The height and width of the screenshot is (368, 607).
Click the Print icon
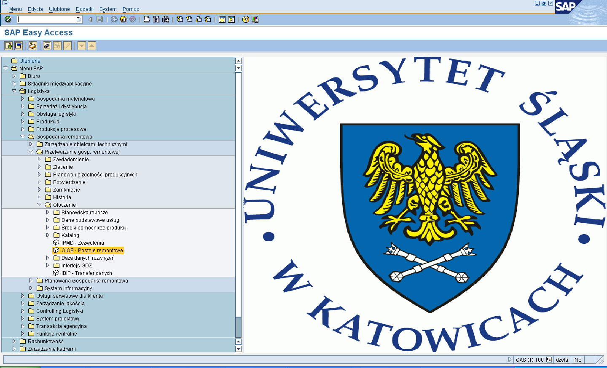(x=147, y=19)
